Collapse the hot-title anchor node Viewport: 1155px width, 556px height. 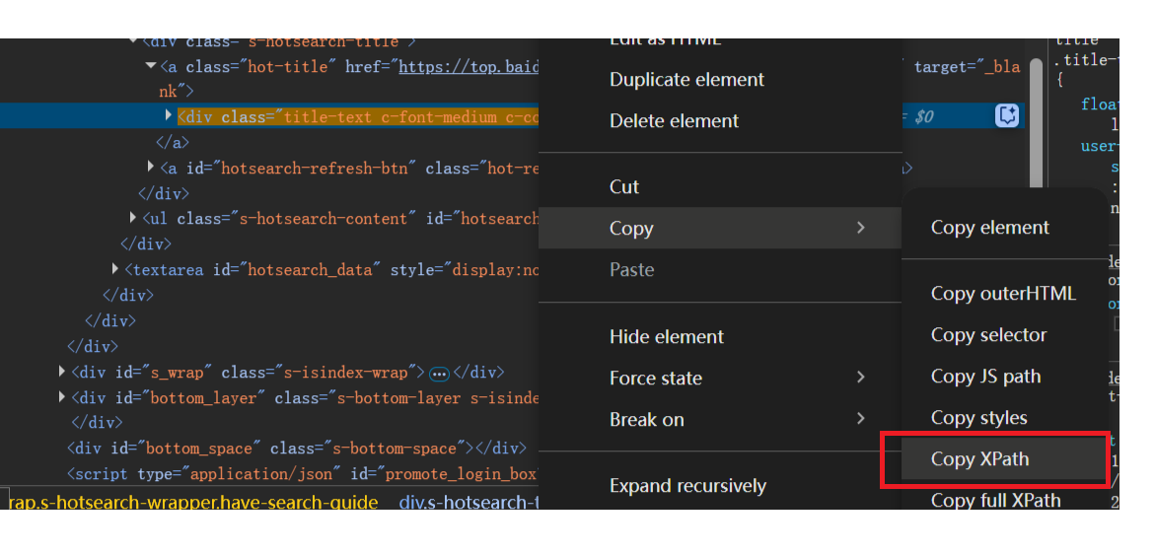(150, 66)
